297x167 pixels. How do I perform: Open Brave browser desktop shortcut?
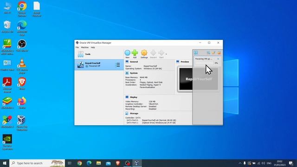[22, 83]
